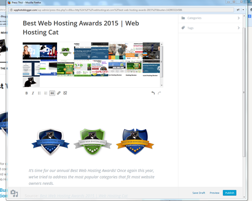Select the green shield badge thumbnail
Image resolution: width=252 pixels, height=201 pixels.
65,51
